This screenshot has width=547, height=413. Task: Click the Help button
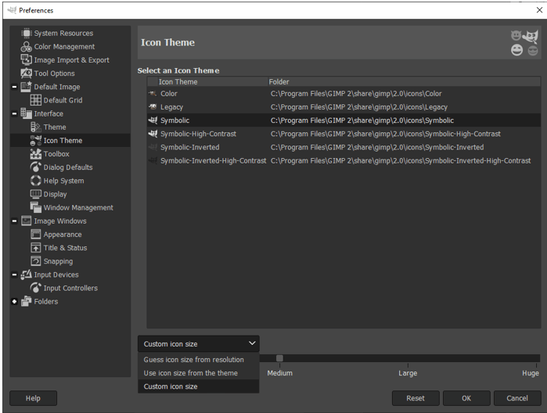point(33,398)
